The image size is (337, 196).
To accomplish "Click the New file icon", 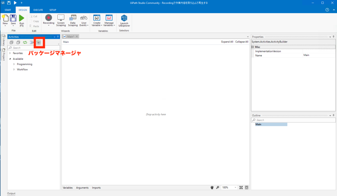I will (5, 18).
